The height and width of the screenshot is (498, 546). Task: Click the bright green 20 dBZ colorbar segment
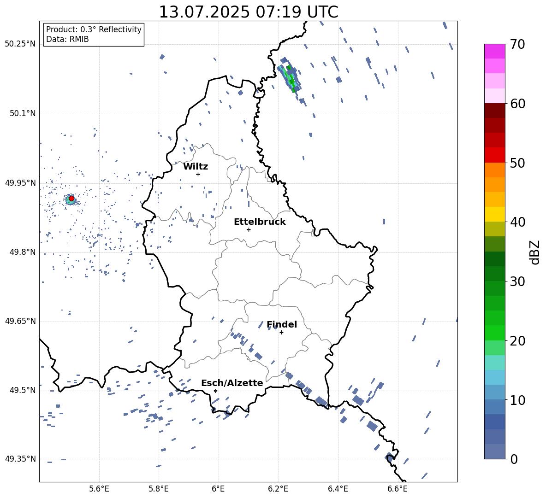tap(494, 333)
